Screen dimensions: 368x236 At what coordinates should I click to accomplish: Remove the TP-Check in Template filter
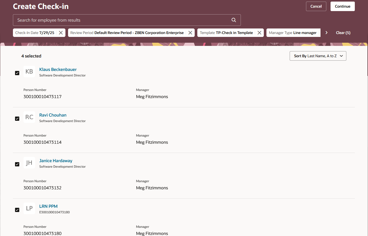pyautogui.click(x=259, y=32)
